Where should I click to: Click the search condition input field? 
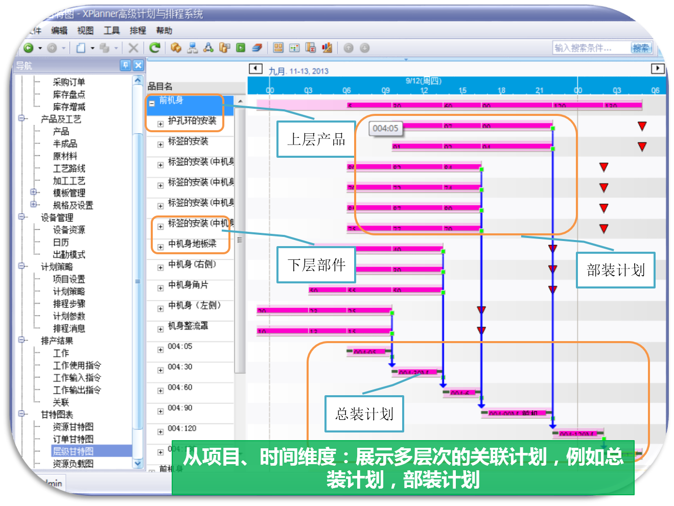coord(591,48)
